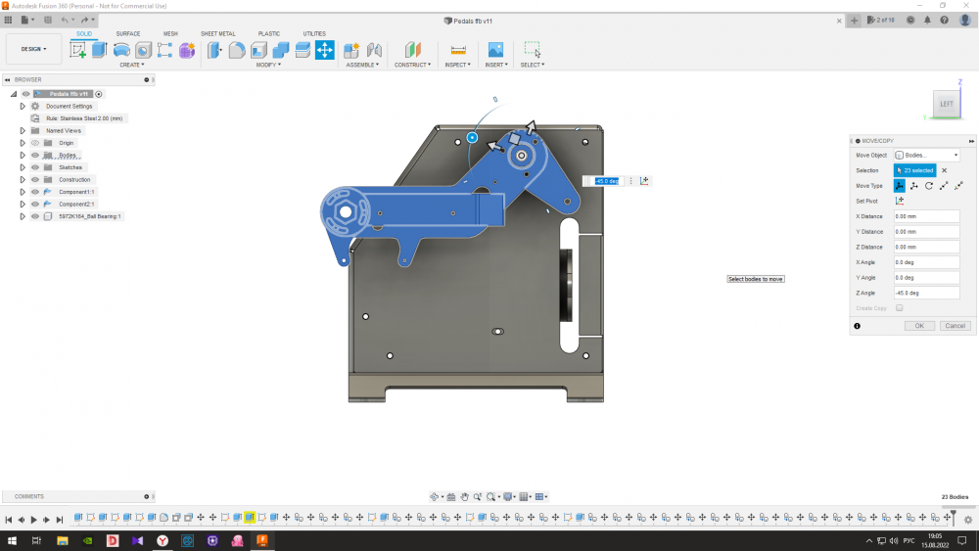Click the Measure tool under Inspect
979x551 pixels.
(457, 50)
